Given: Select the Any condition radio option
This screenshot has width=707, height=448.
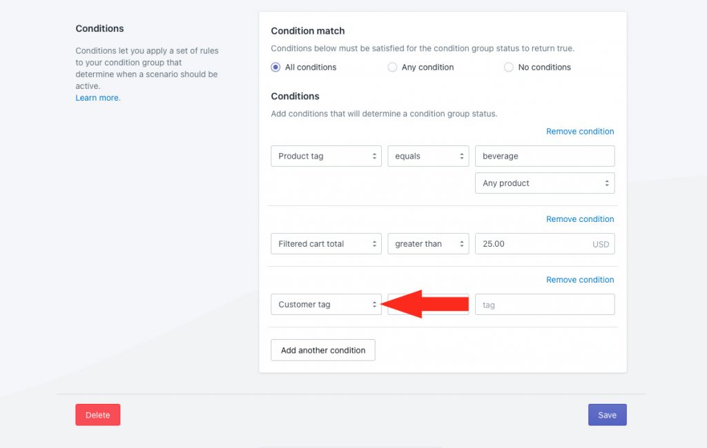Looking at the screenshot, I should 392,67.
